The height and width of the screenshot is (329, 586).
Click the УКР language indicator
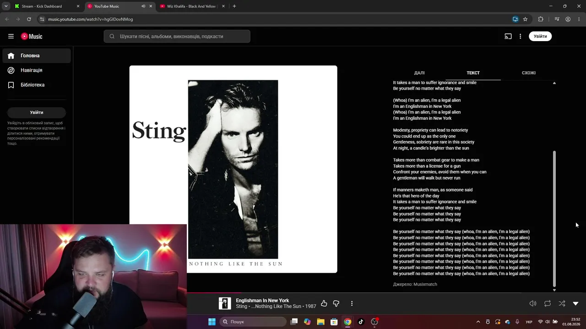[x=529, y=322]
